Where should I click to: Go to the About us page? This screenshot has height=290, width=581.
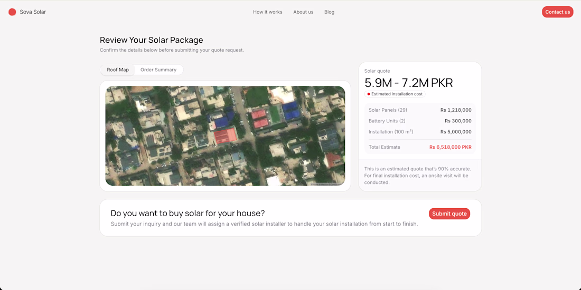coord(303,12)
